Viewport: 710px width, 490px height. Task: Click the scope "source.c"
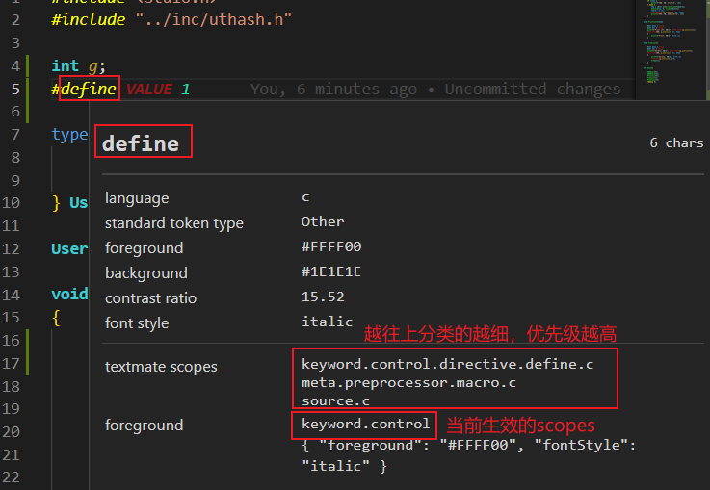[335, 400]
